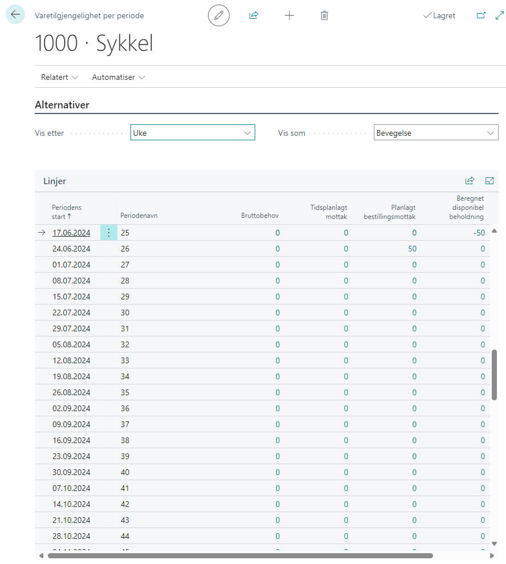The image size is (506, 564).
Task: Click the Periodenavn column header
Action: point(139,216)
